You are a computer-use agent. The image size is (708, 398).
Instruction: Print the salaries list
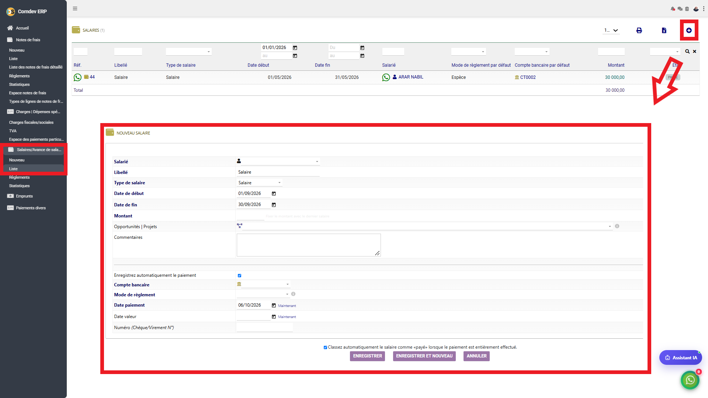639,30
